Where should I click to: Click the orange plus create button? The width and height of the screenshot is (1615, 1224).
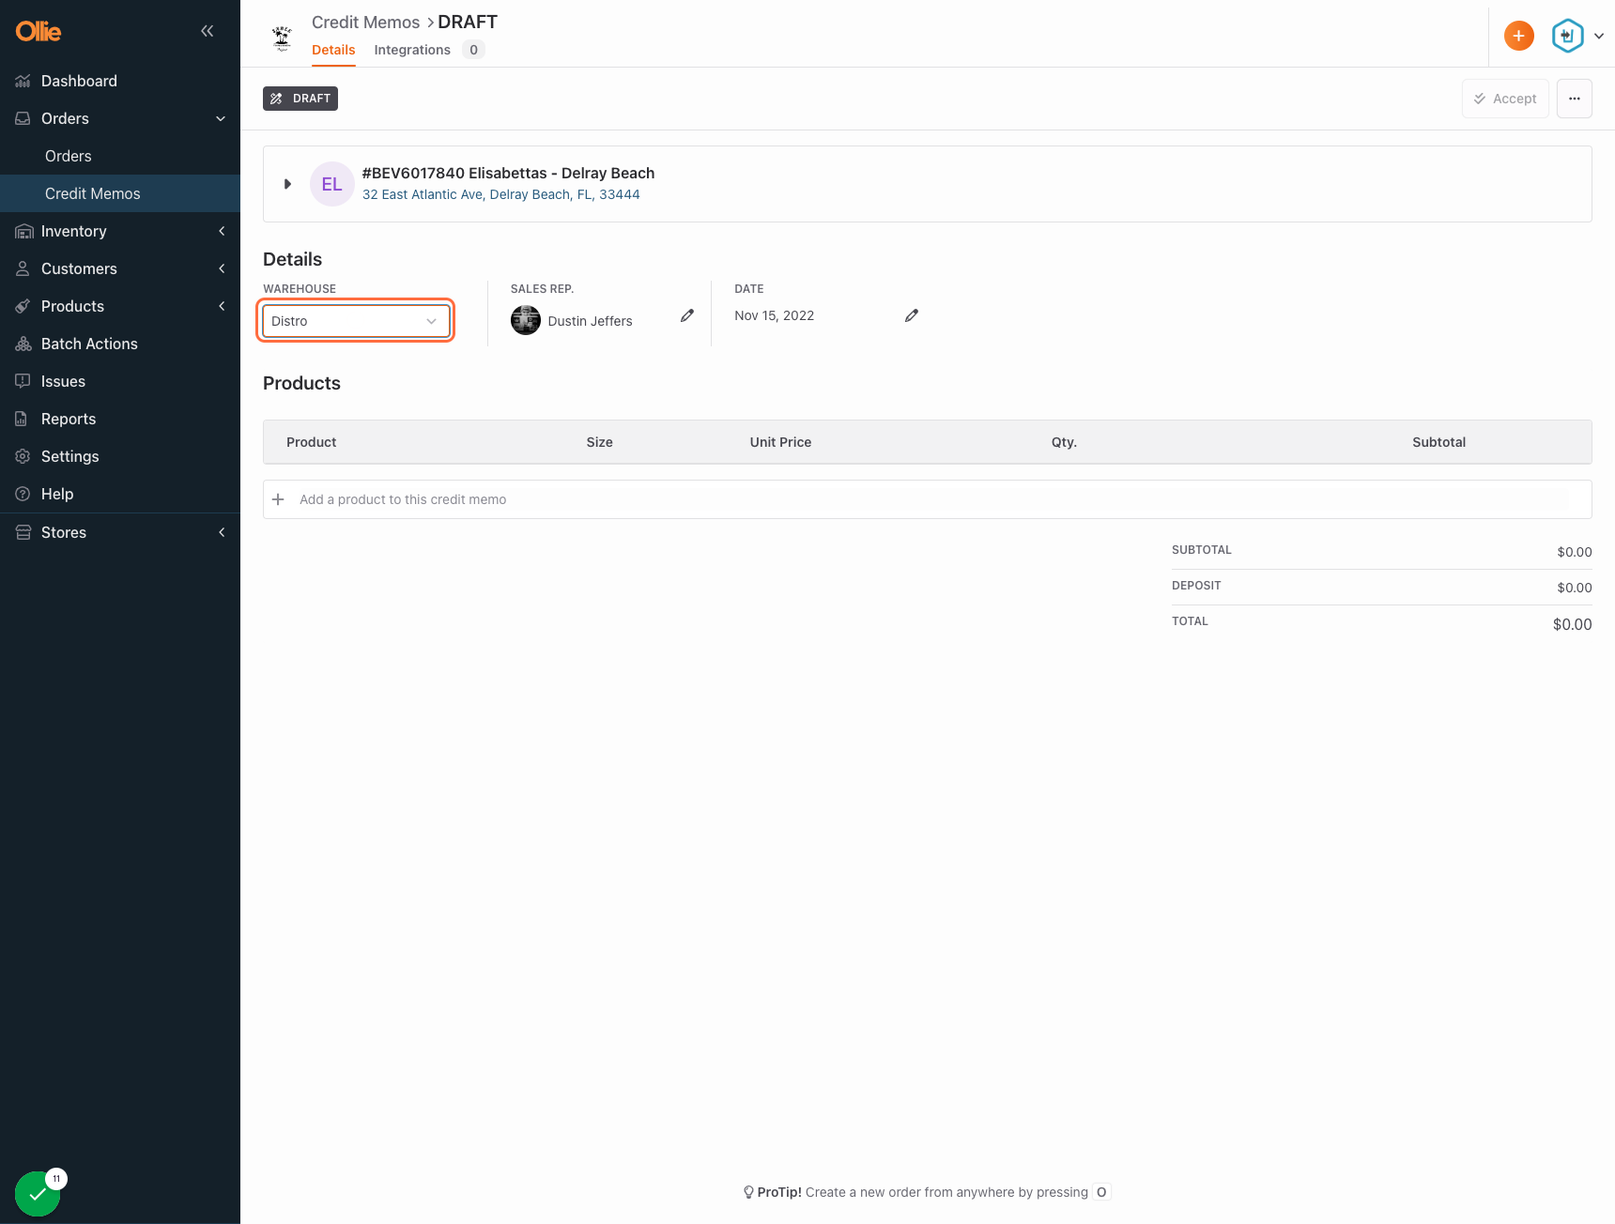point(1519,36)
